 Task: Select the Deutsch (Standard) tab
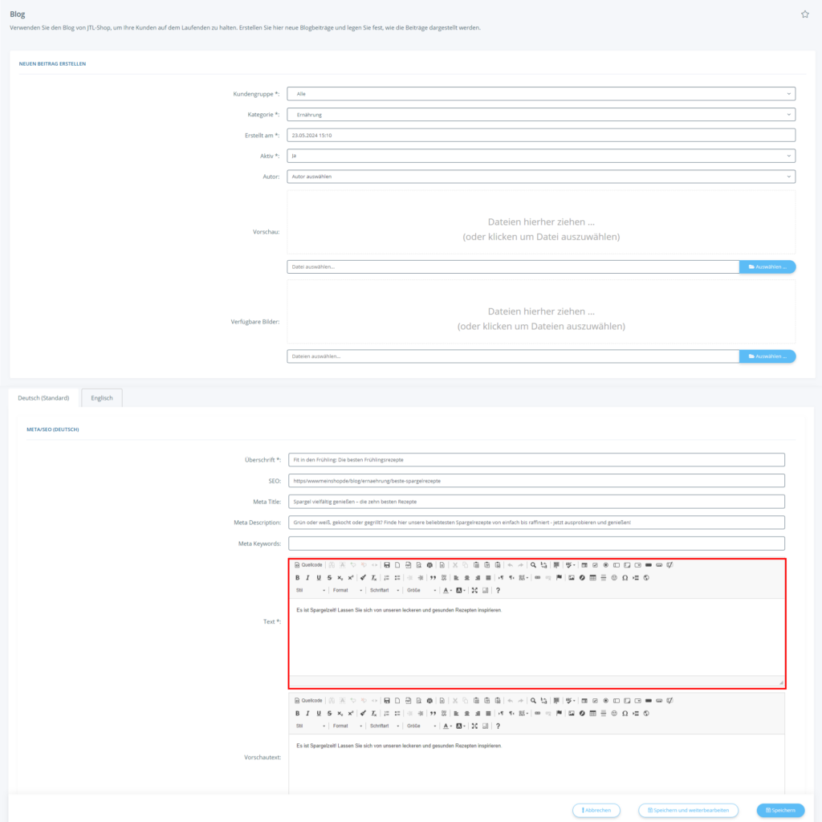(x=43, y=397)
